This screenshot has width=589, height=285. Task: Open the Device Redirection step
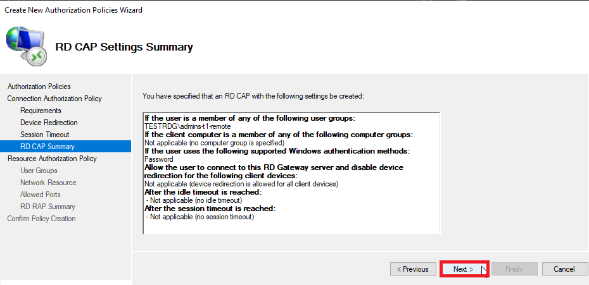(49, 123)
